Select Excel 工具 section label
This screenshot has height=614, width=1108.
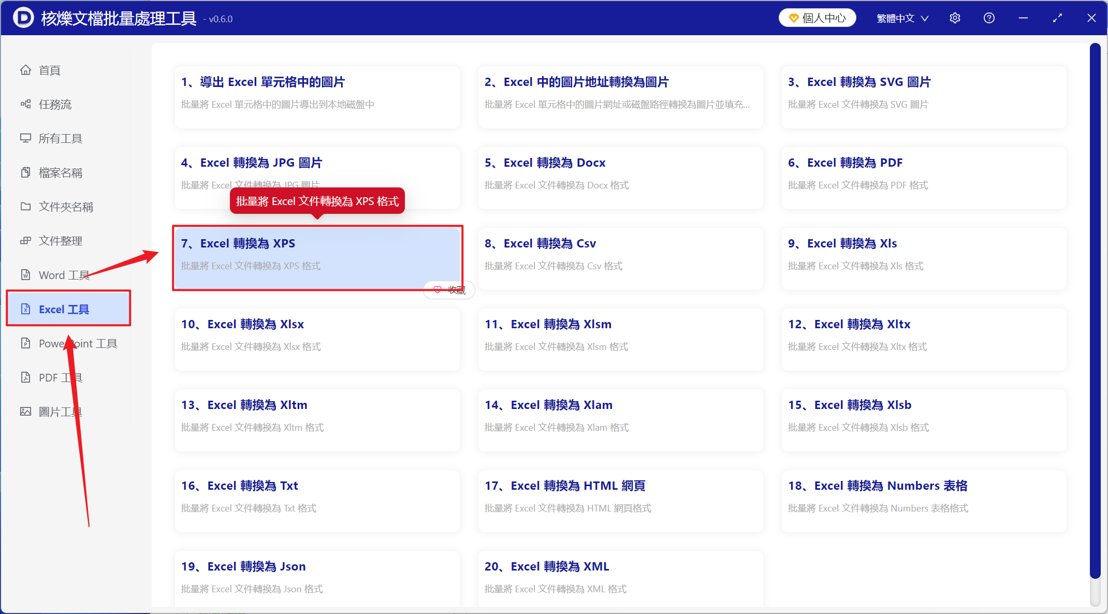pos(64,309)
